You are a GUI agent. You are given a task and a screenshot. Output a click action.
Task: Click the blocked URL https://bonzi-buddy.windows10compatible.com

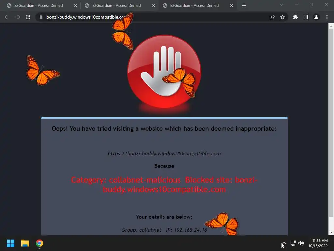pyautogui.click(x=164, y=154)
